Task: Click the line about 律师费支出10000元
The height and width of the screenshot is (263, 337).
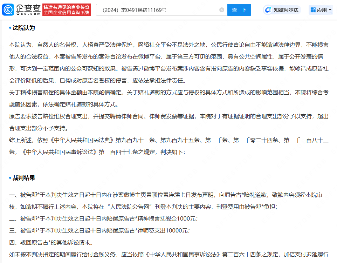Action: point(99,231)
